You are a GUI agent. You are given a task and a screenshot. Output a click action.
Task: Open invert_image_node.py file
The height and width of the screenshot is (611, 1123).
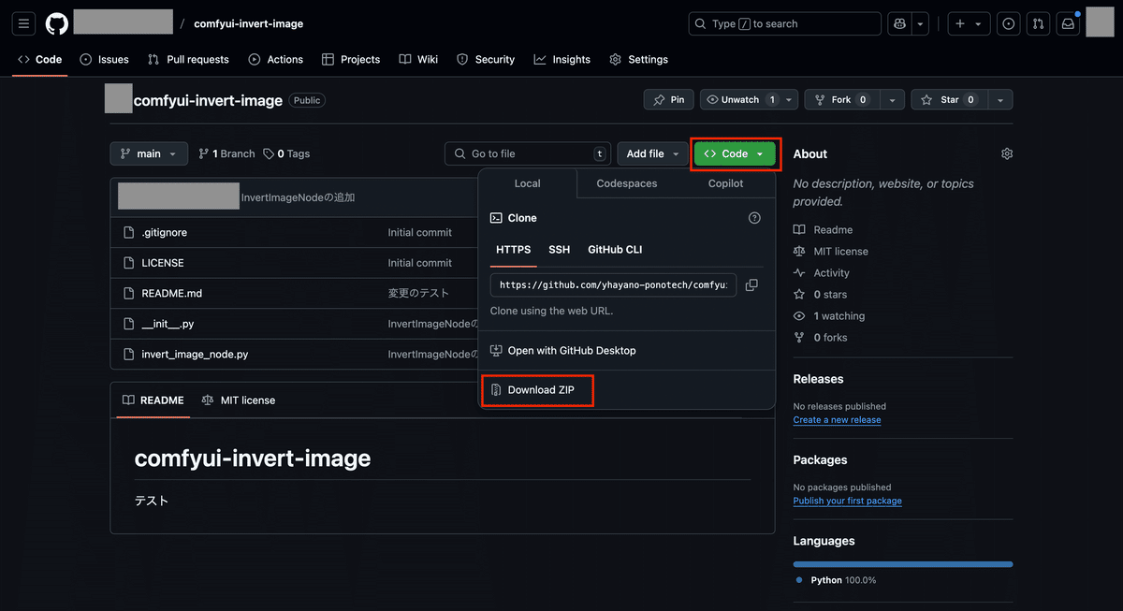click(x=195, y=355)
